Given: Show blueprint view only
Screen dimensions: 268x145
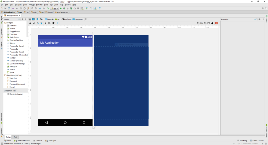Looking at the screenshot, I should (33, 19).
